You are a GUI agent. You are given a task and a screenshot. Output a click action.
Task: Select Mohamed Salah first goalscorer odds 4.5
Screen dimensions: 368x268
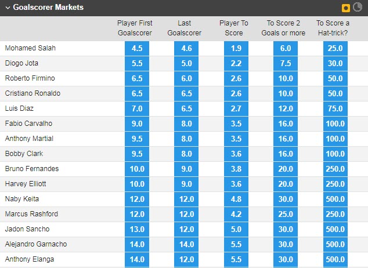click(x=137, y=48)
